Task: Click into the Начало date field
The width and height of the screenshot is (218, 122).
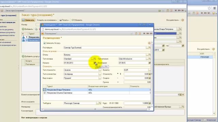Action: [78, 63]
